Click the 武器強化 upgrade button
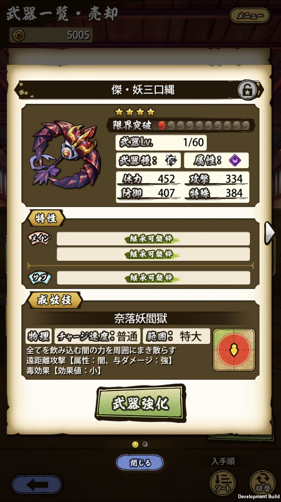Viewport: 281px width, 502px height. click(x=141, y=403)
